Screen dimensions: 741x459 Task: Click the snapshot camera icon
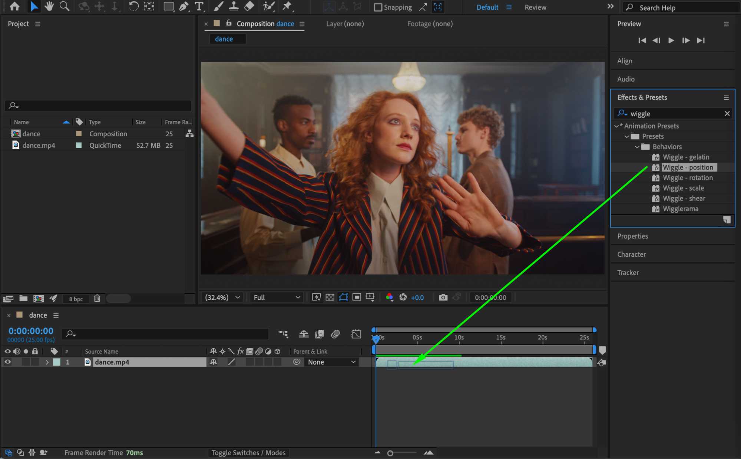pyautogui.click(x=443, y=297)
